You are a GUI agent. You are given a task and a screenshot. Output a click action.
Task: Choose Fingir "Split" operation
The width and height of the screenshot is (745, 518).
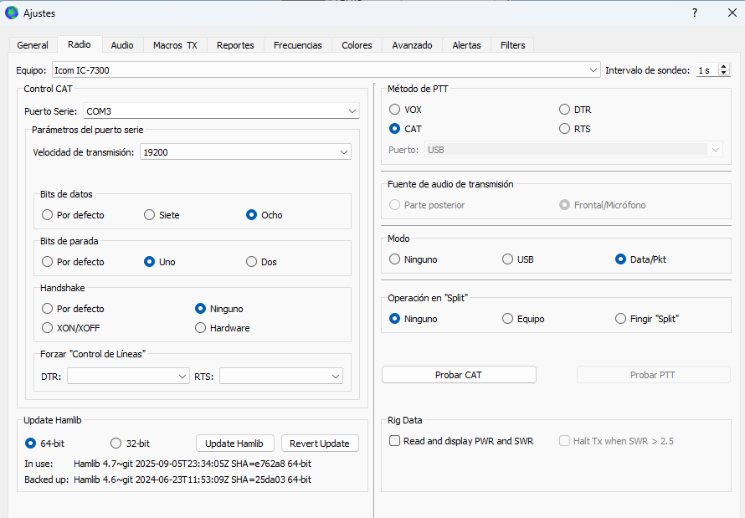tap(620, 319)
